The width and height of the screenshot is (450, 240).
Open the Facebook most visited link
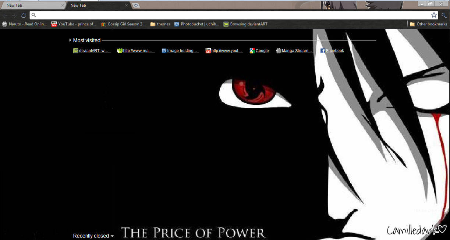pyautogui.click(x=332, y=51)
